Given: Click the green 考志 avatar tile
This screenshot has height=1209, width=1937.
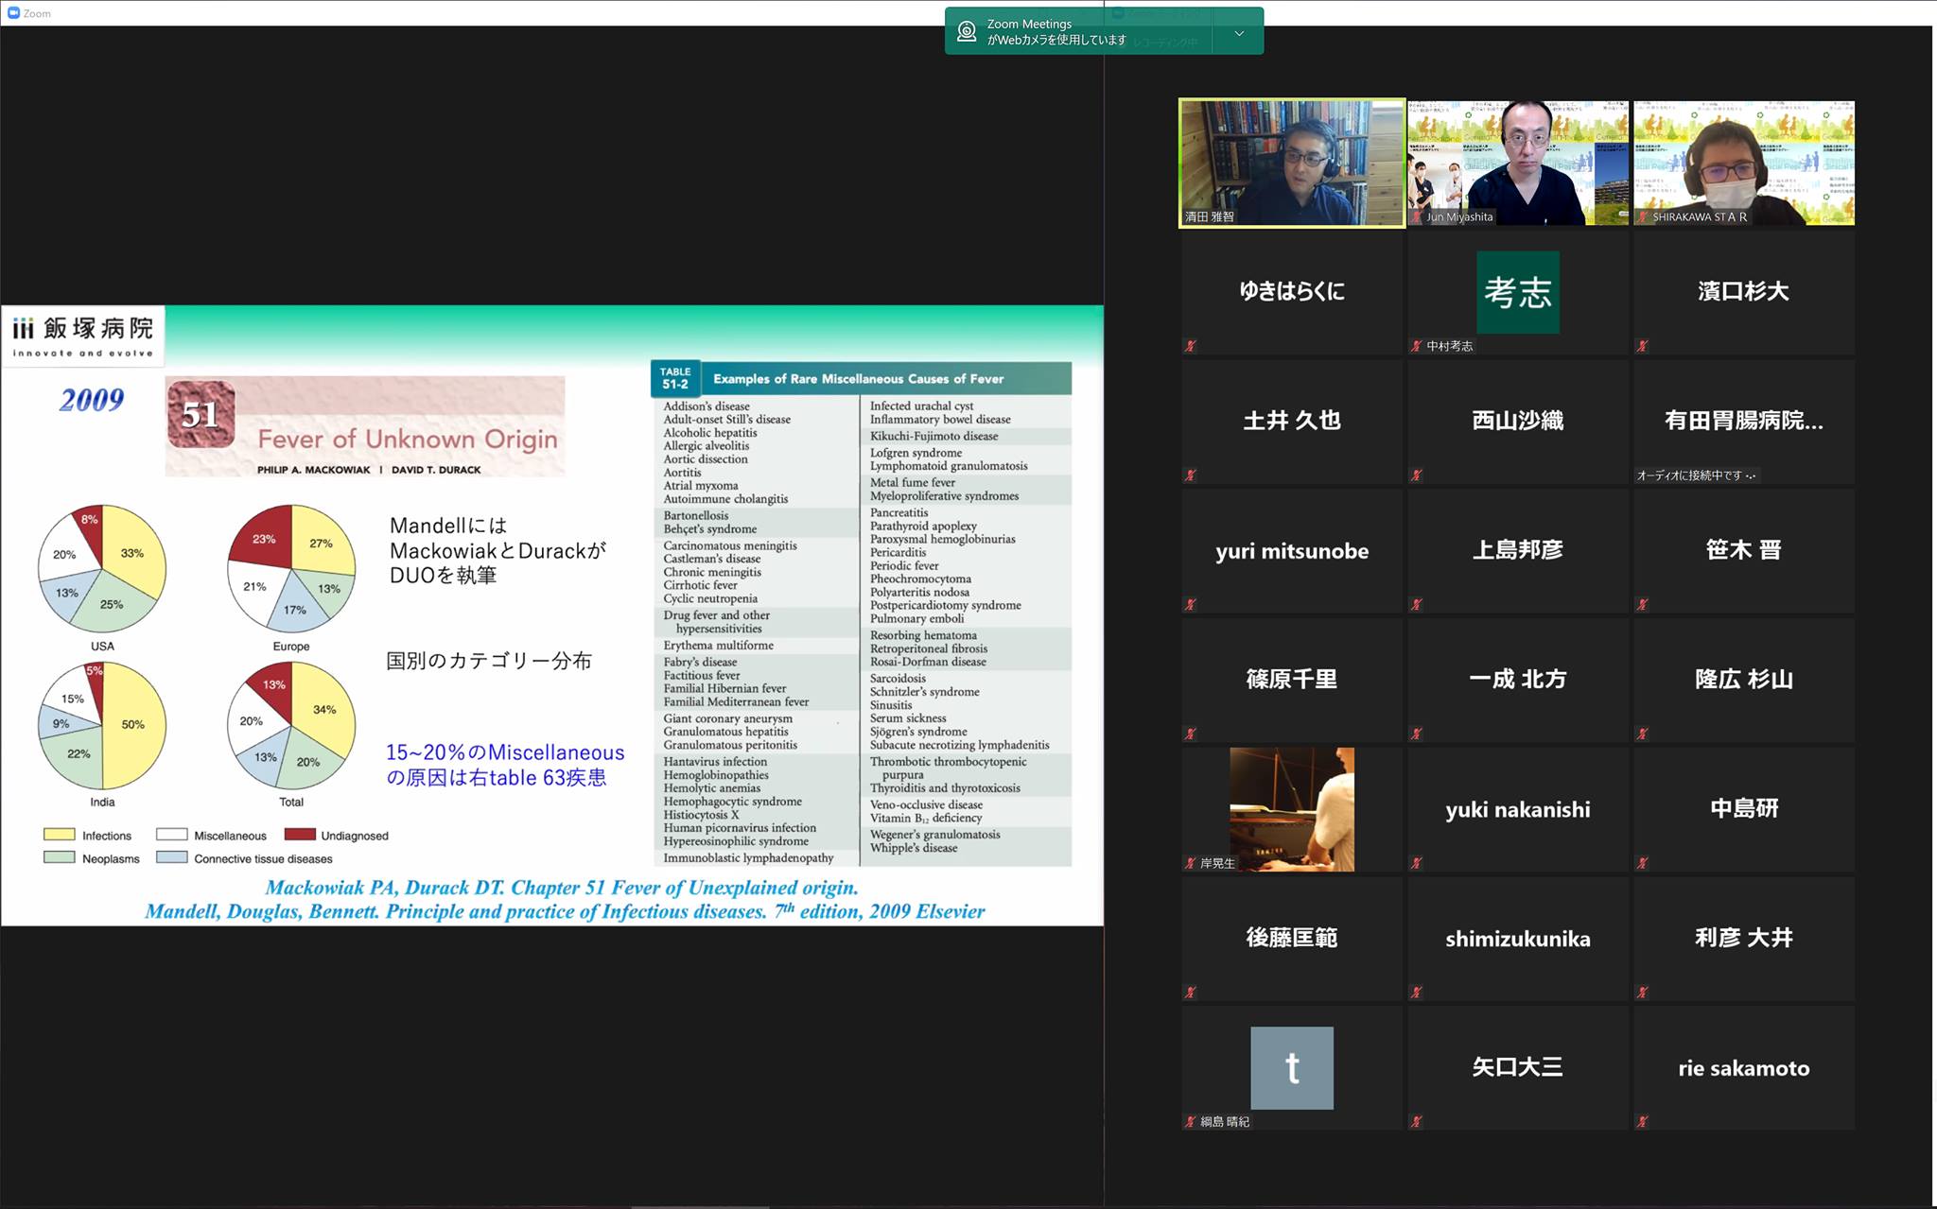Looking at the screenshot, I should tap(1518, 292).
